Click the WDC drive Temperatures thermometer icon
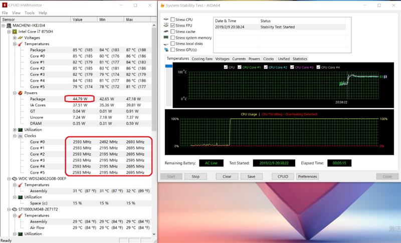 pos(20,185)
